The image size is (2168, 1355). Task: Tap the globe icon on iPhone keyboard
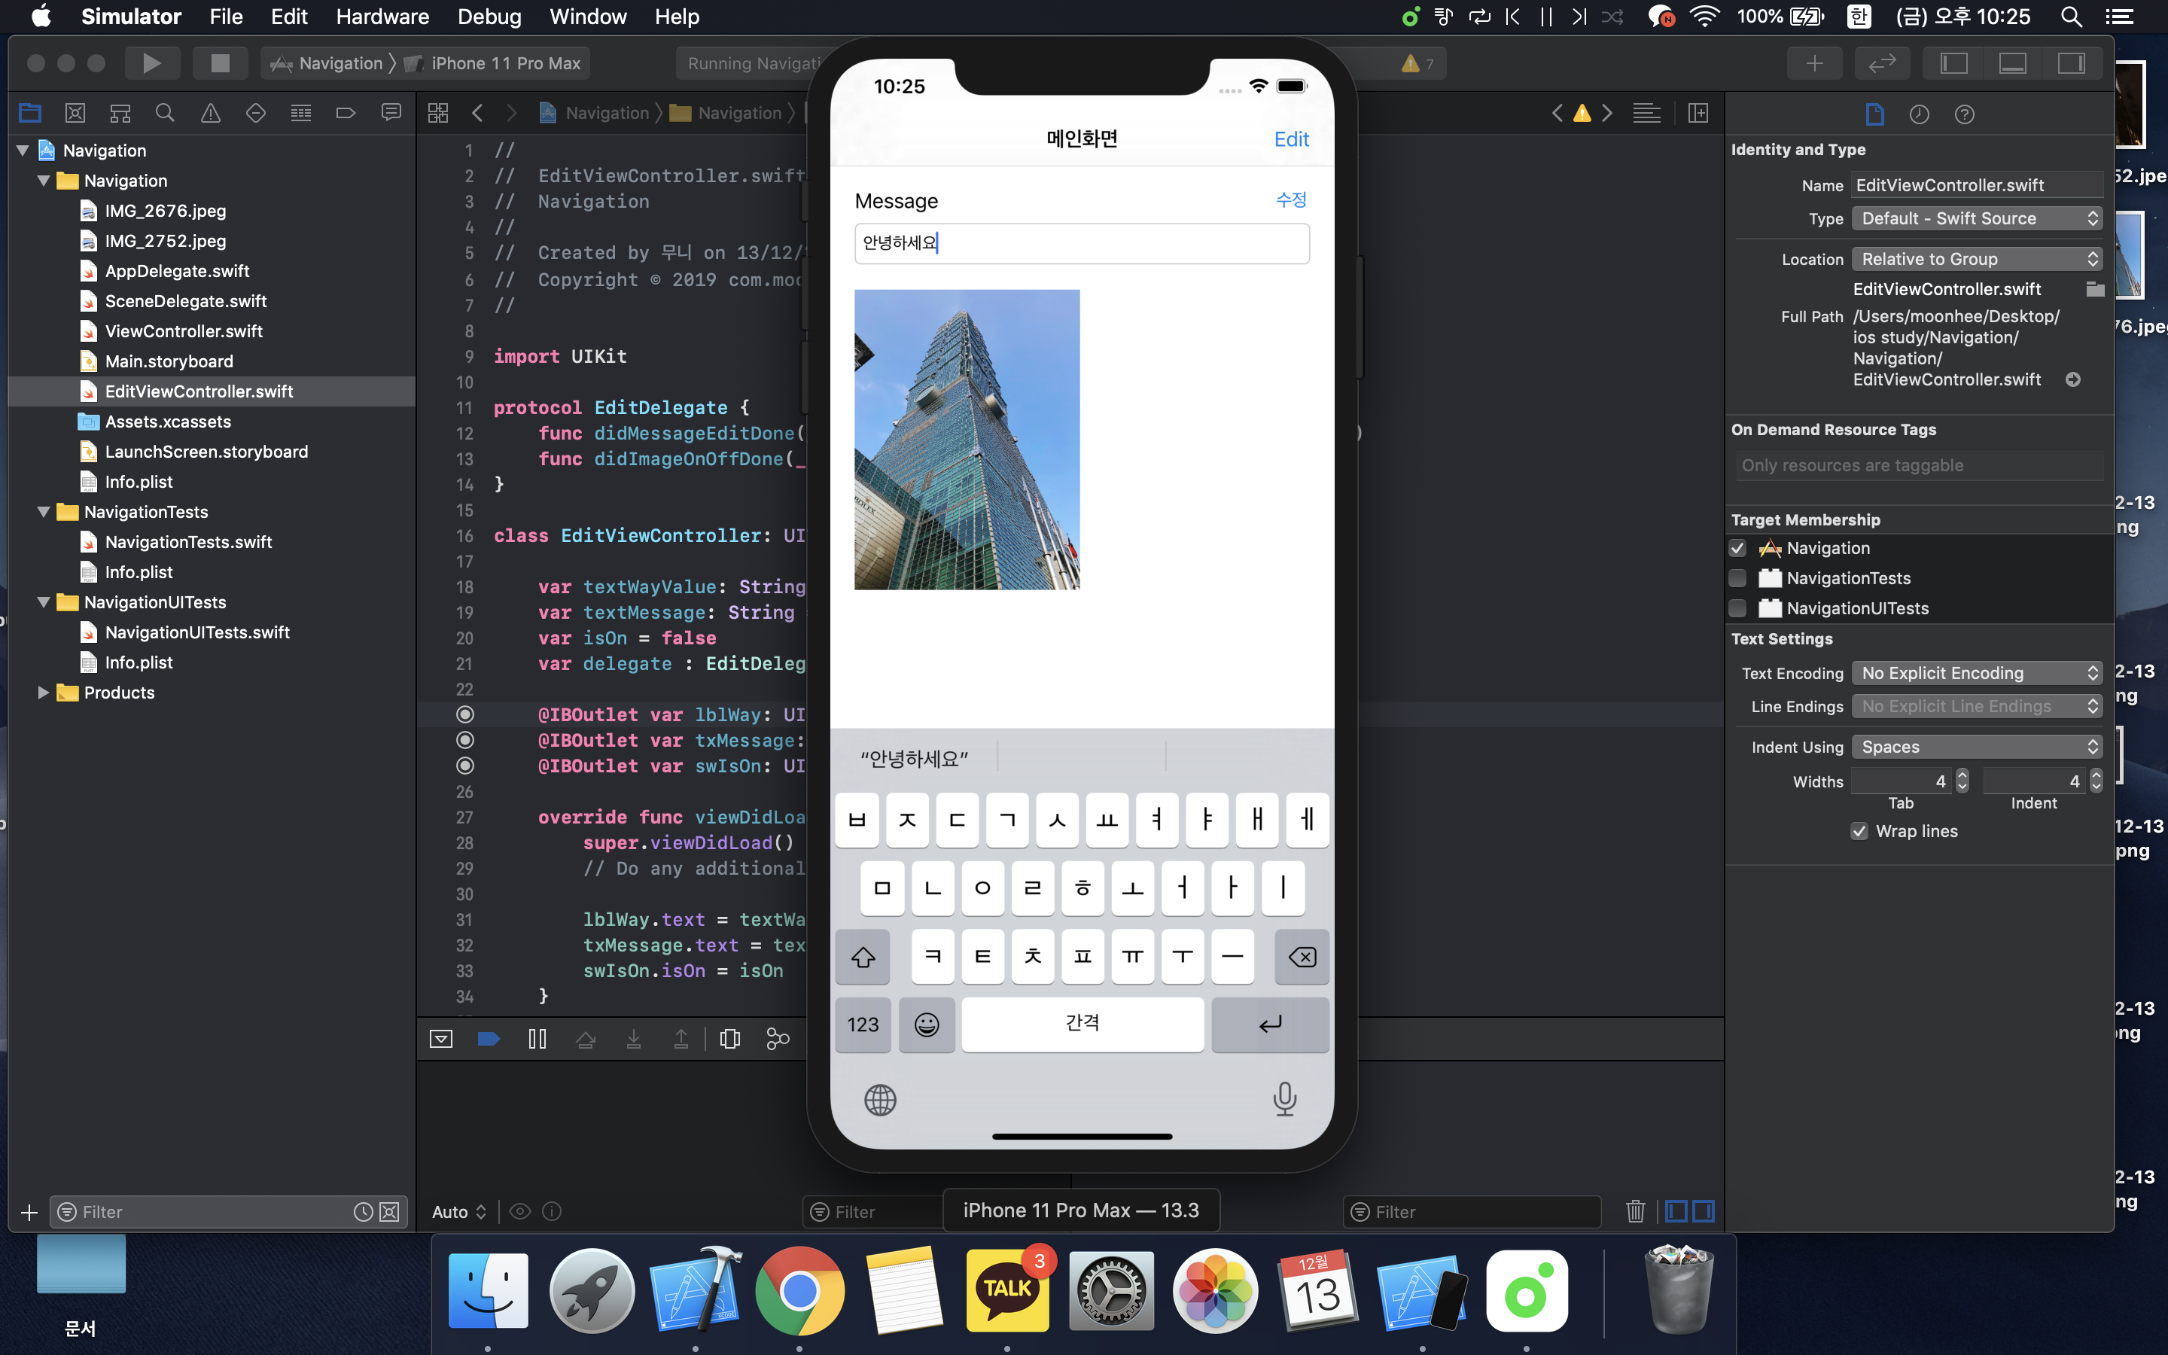880,1100
